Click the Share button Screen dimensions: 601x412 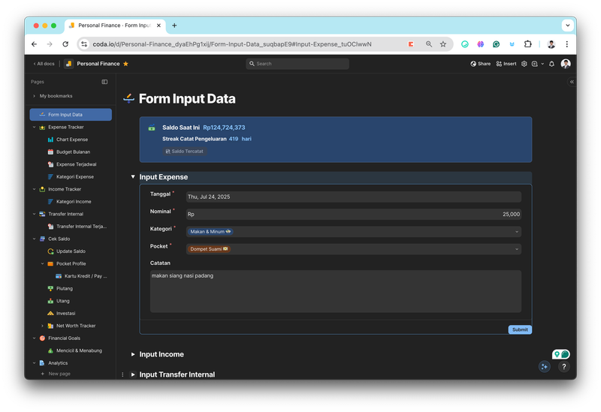pyautogui.click(x=480, y=64)
